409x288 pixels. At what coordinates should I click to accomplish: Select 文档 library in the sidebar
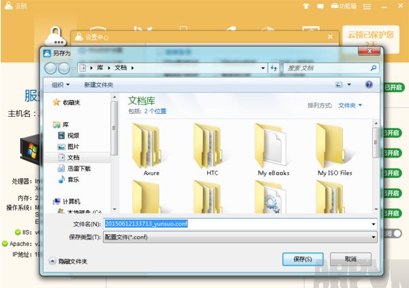pos(68,158)
